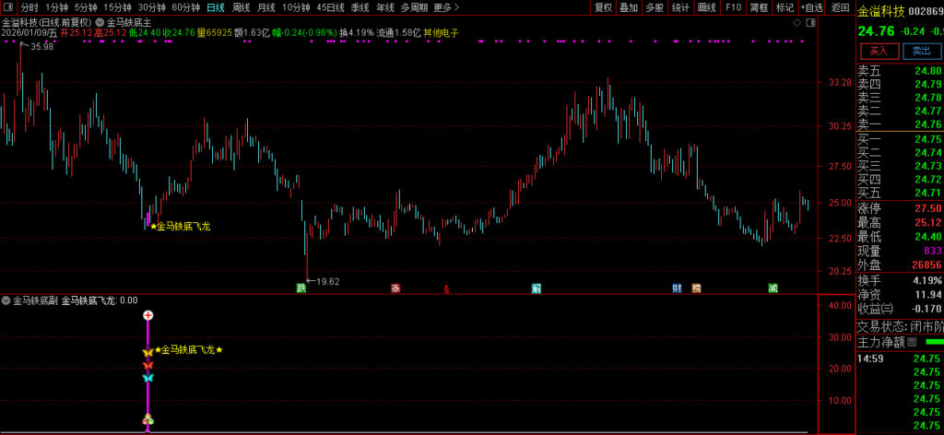Switch to the 周线 weekly chart tab
The image size is (944, 435).
coord(241,7)
